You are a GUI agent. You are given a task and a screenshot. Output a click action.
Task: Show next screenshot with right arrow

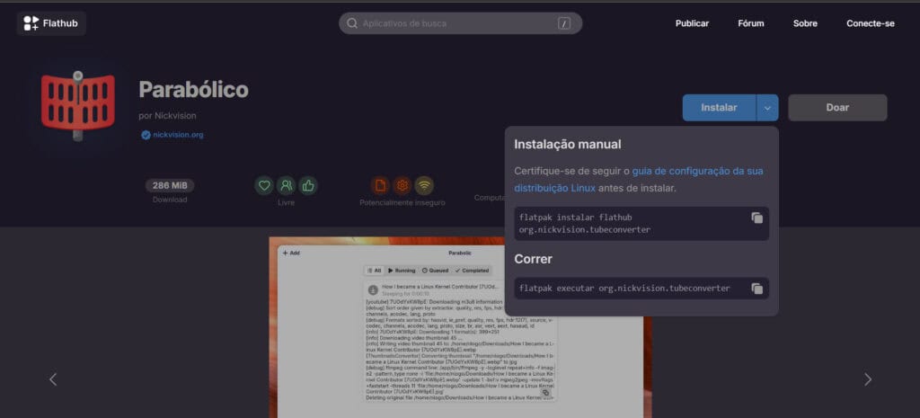click(x=868, y=379)
